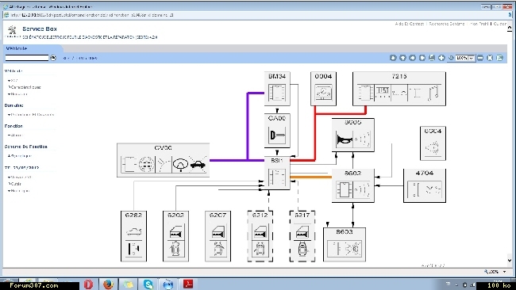516x290 pixels.
Task: Open Firefox from the taskbar
Action: click(108, 284)
